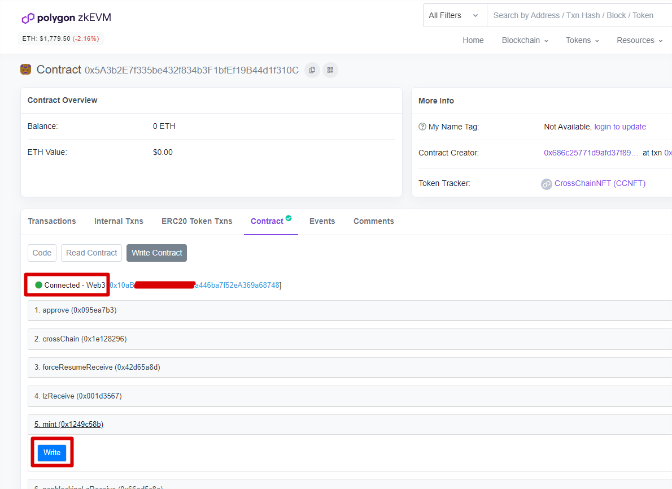Expand the approve function section
Viewport: 672px width, 489px height.
coord(350,310)
